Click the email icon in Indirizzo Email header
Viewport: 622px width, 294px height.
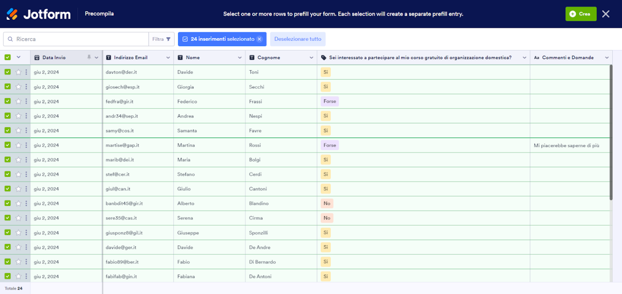pos(108,57)
